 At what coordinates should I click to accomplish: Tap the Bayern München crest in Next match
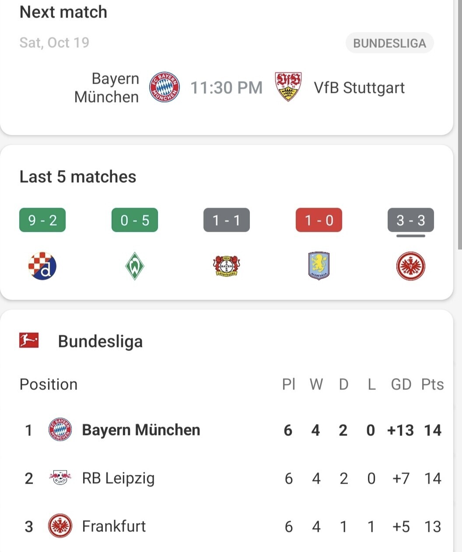coord(164,87)
